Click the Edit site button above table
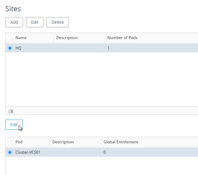This screenshot has height=175, width=198. click(35, 22)
